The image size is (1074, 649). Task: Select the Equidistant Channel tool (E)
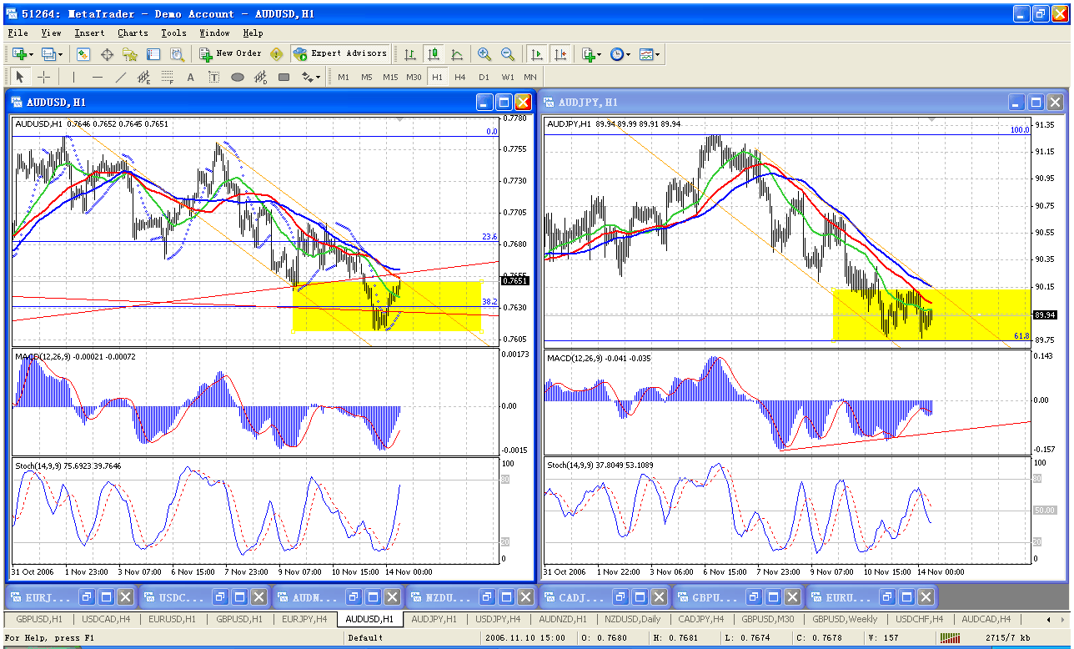143,78
